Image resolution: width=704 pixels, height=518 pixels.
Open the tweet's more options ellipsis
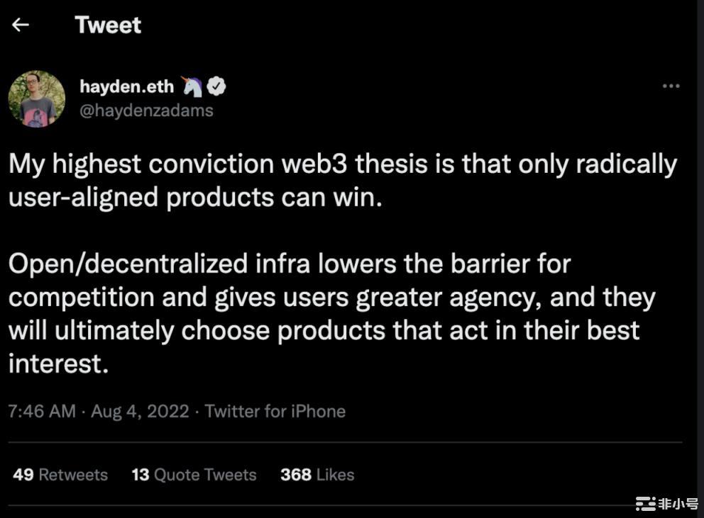671,86
